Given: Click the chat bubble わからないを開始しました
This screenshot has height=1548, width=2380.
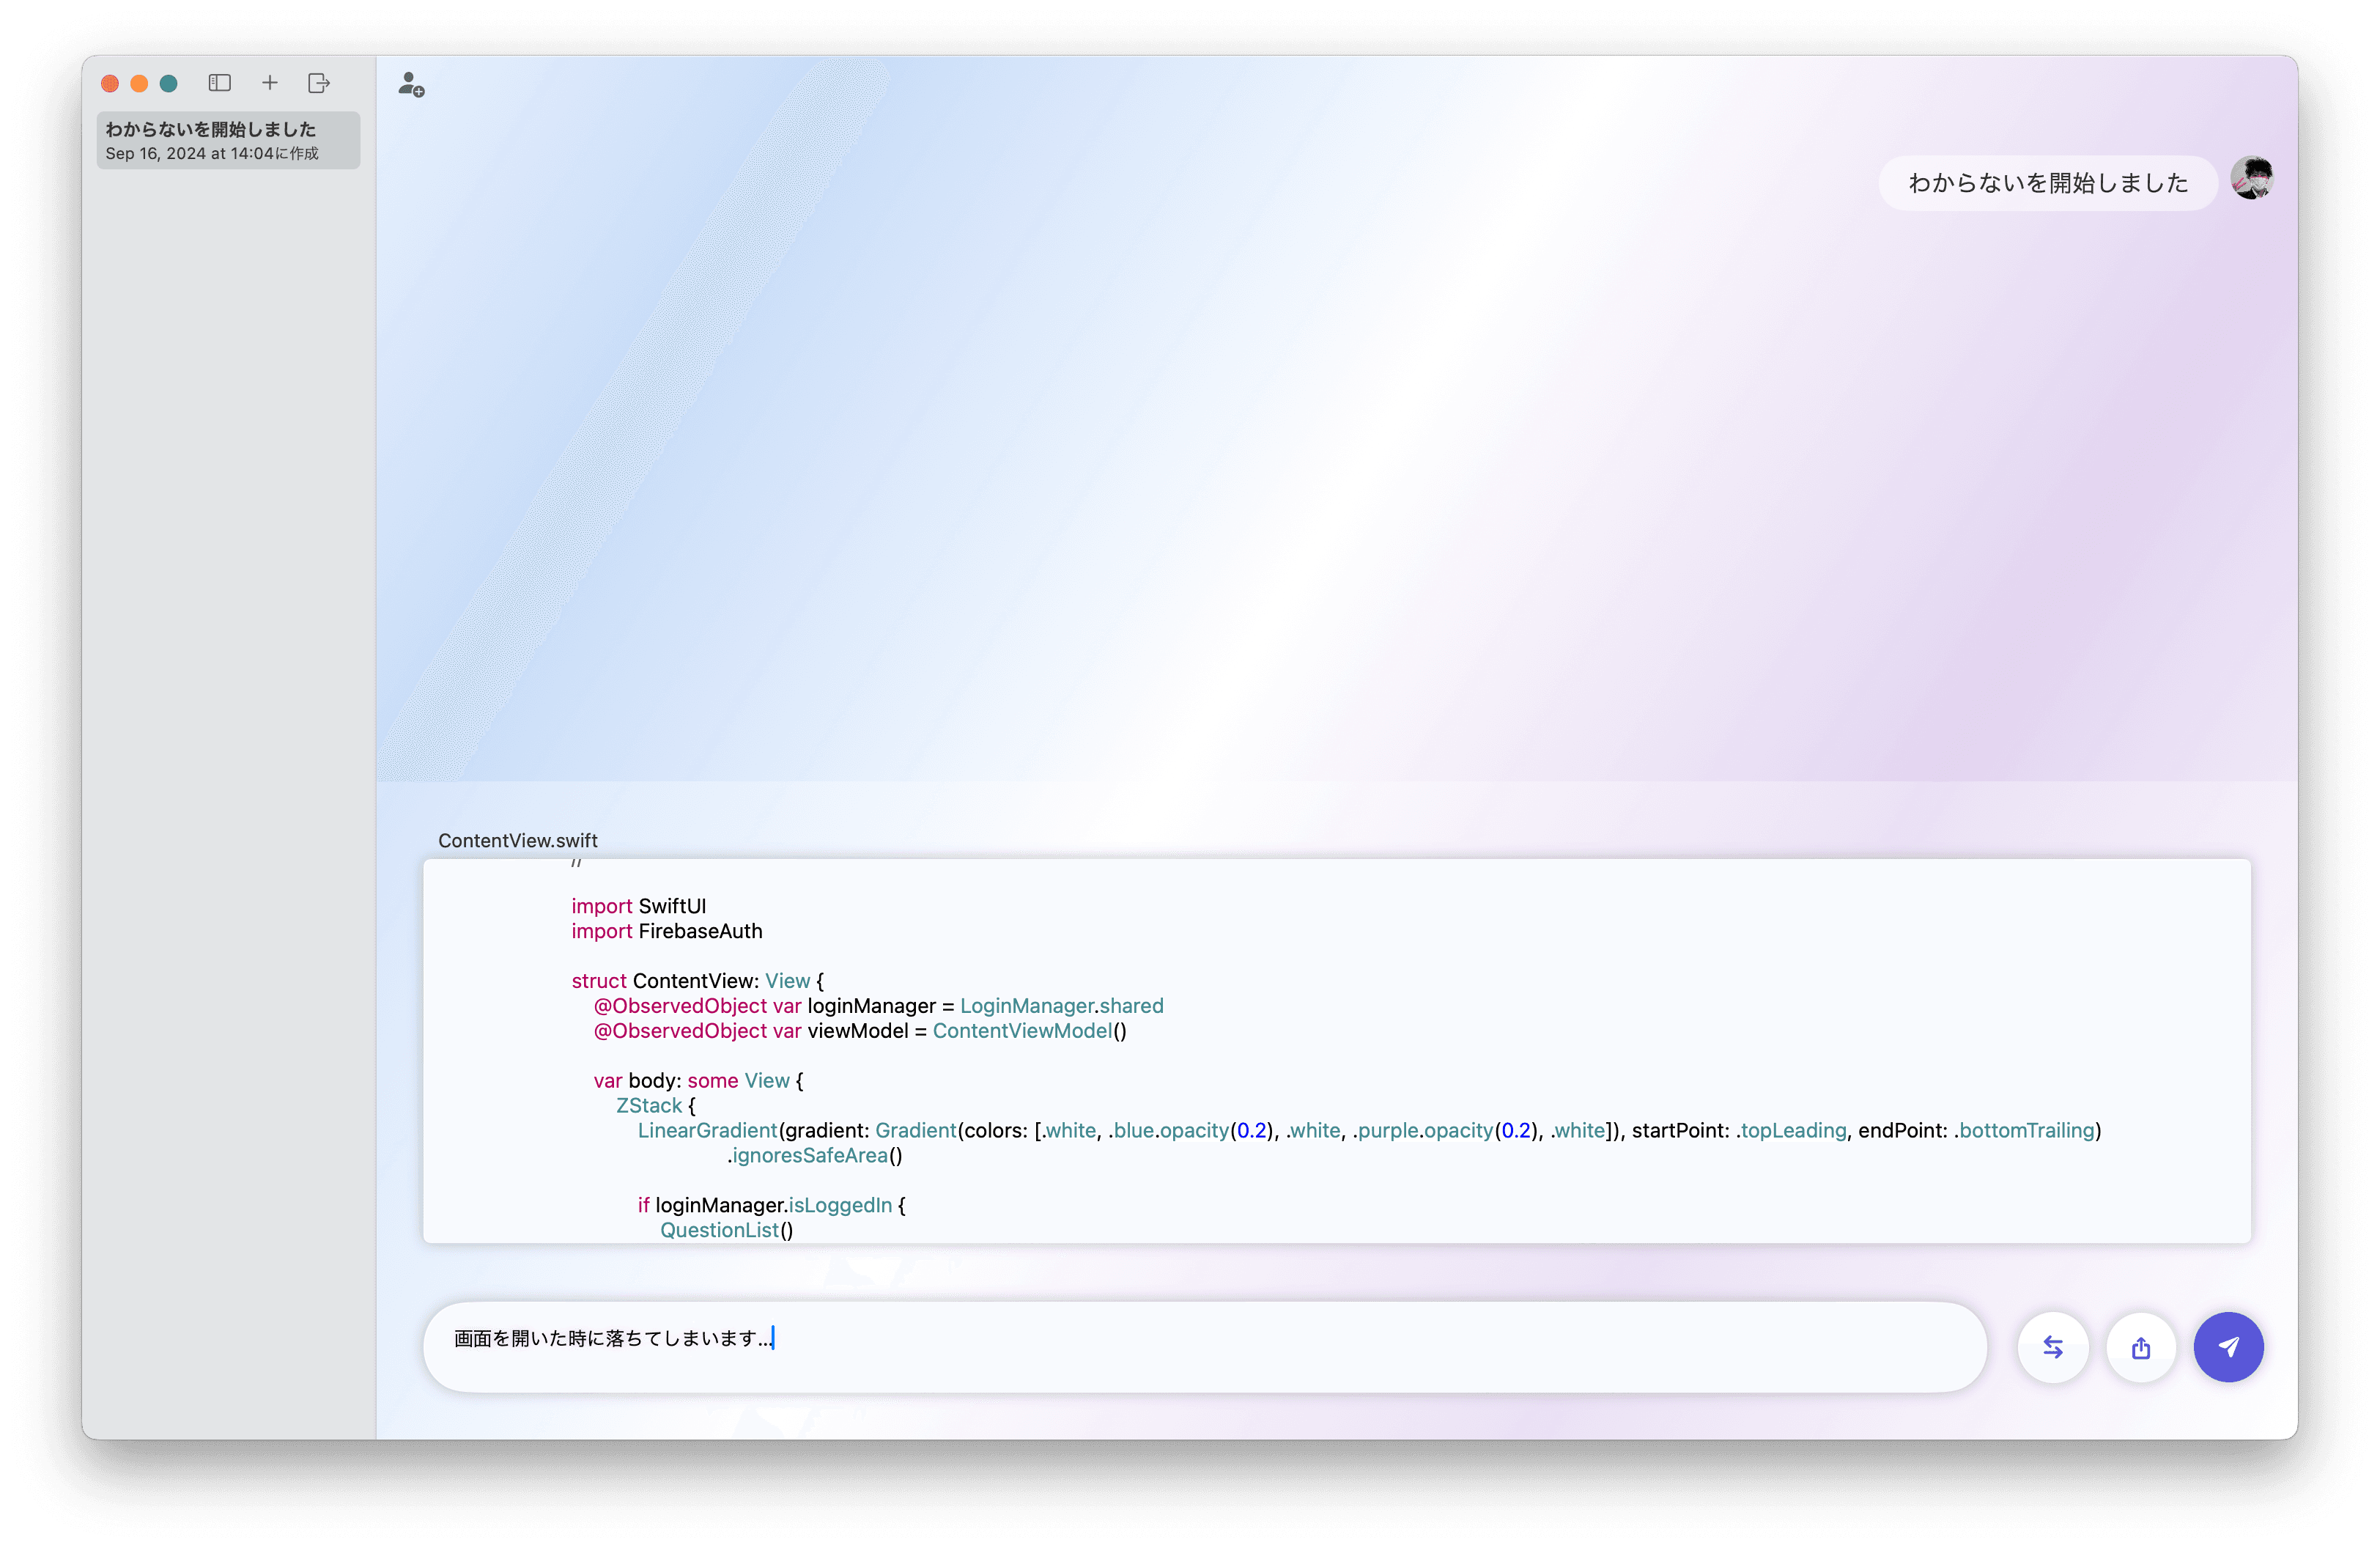Looking at the screenshot, I should tap(2048, 183).
